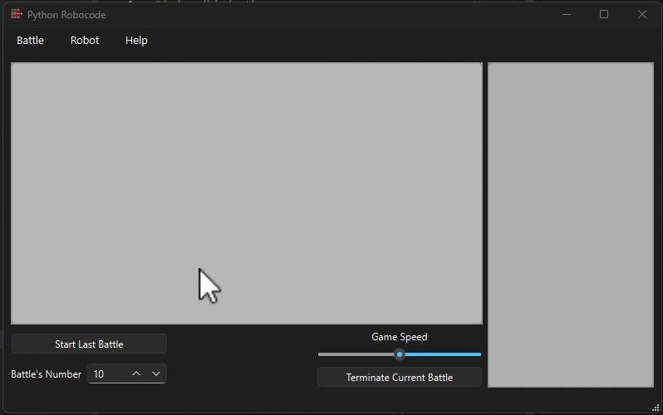The image size is (663, 415).
Task: Click the window resize grip
Action: (x=656, y=408)
